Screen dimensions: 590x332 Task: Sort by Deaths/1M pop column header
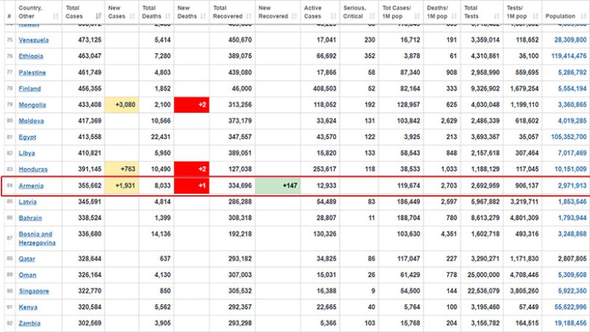point(442,12)
